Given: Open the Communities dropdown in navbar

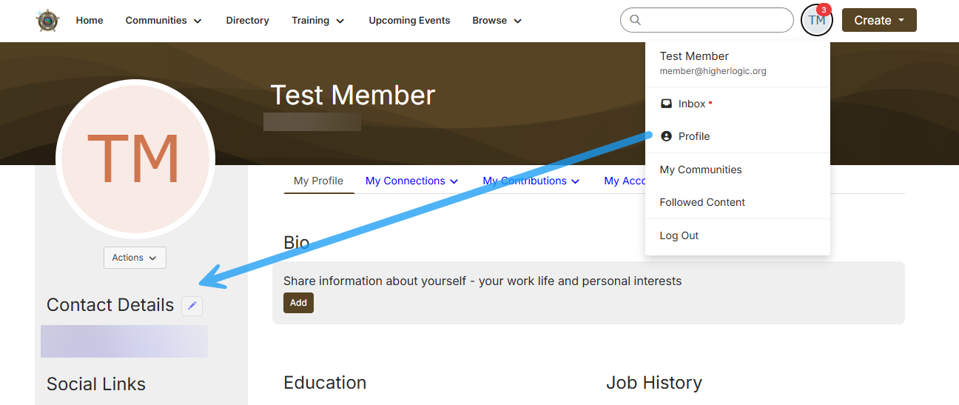Looking at the screenshot, I should point(164,21).
